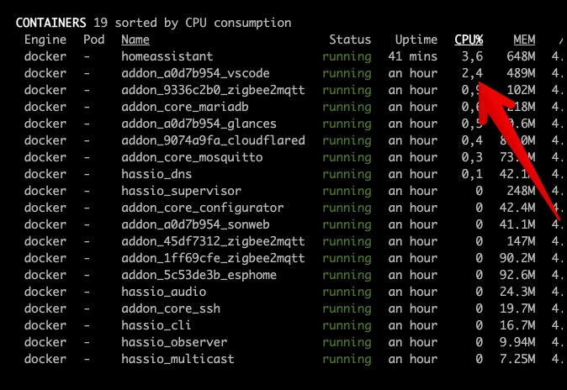Click the CONTAINERS section title
The height and width of the screenshot is (390, 567).
(x=51, y=23)
